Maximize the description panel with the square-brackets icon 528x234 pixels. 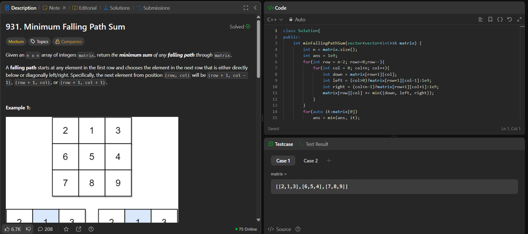click(x=246, y=8)
